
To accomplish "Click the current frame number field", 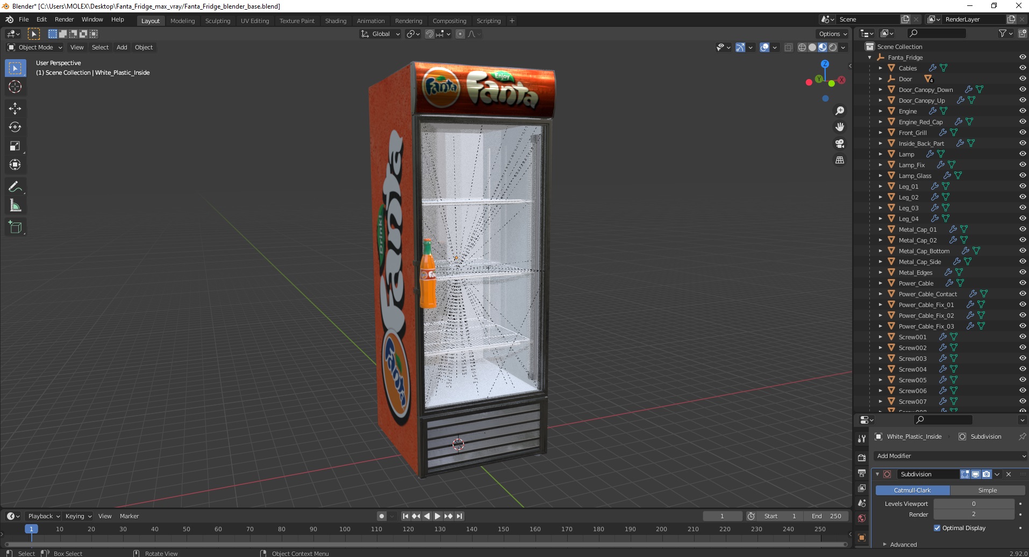I will (x=722, y=516).
